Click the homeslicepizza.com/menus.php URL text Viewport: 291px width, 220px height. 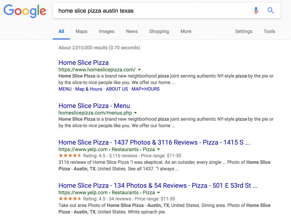tap(95, 113)
